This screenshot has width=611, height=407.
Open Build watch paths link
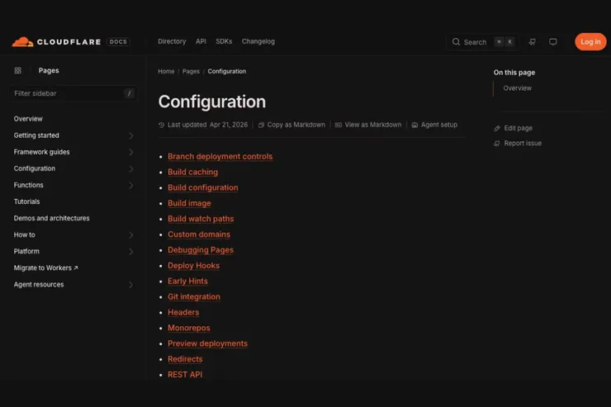click(x=201, y=219)
